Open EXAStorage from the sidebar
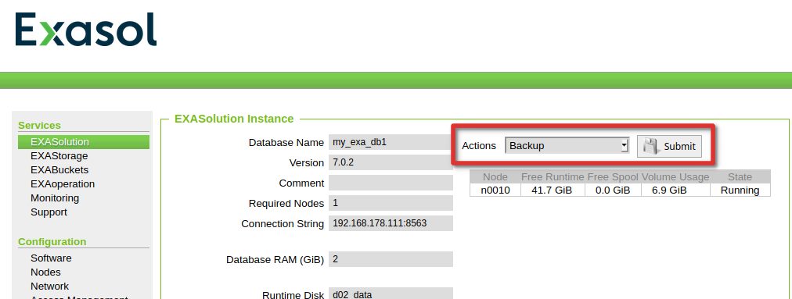Screen dimensions: 792x299 tap(59, 156)
